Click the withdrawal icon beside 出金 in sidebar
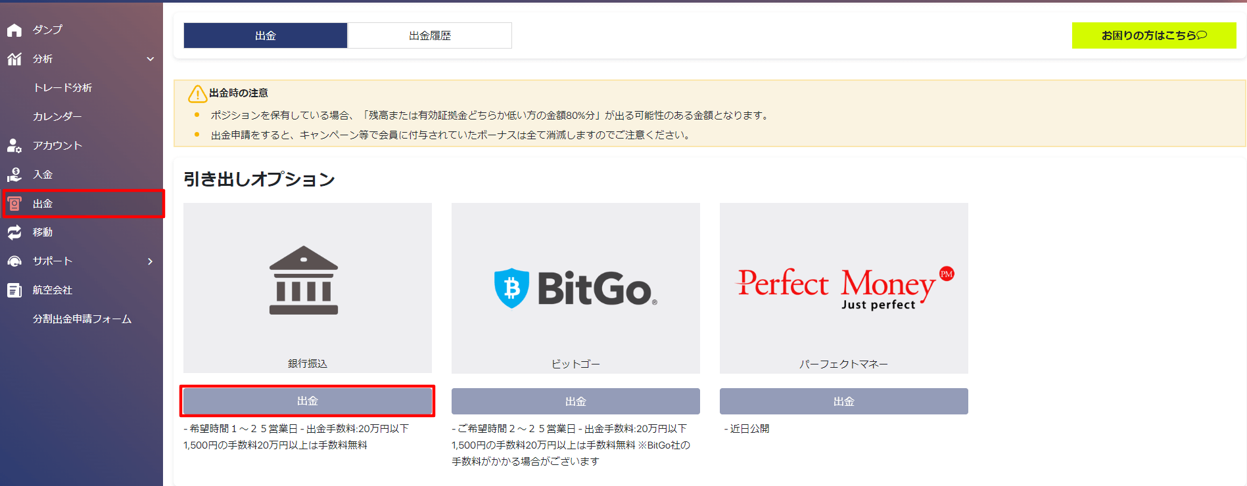 coord(14,204)
